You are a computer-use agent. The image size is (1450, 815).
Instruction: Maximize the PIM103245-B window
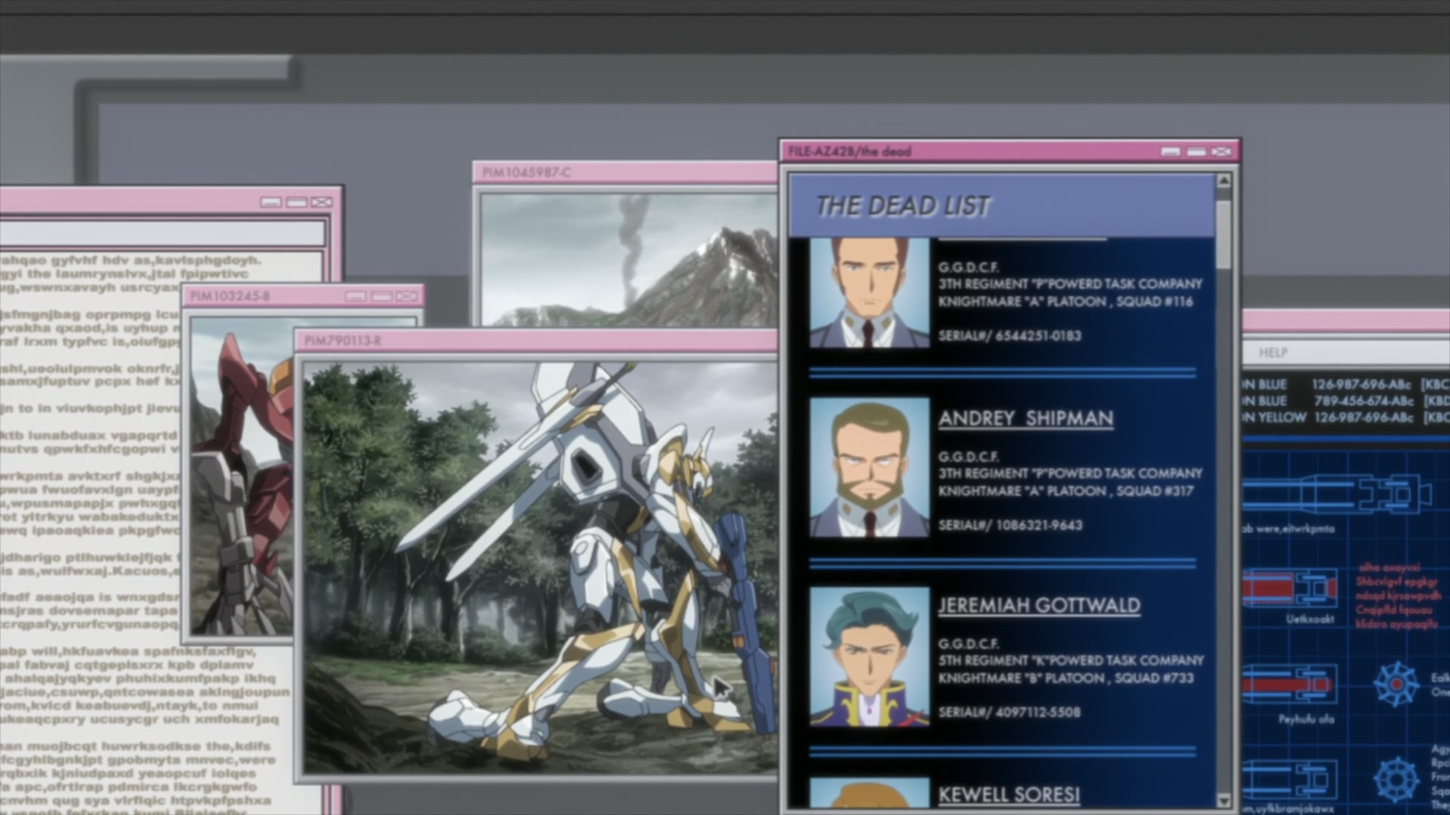[381, 297]
